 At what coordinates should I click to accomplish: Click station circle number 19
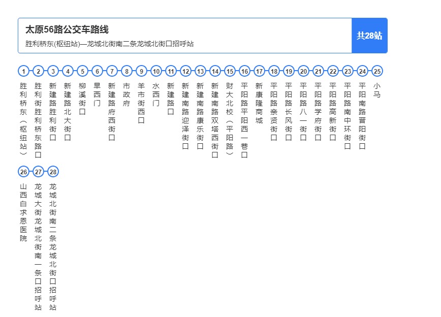point(289,71)
